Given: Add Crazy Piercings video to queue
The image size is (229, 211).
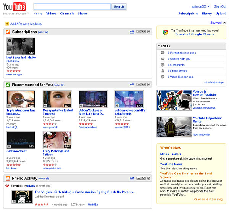Looking at the screenshot, I should 45,146.
